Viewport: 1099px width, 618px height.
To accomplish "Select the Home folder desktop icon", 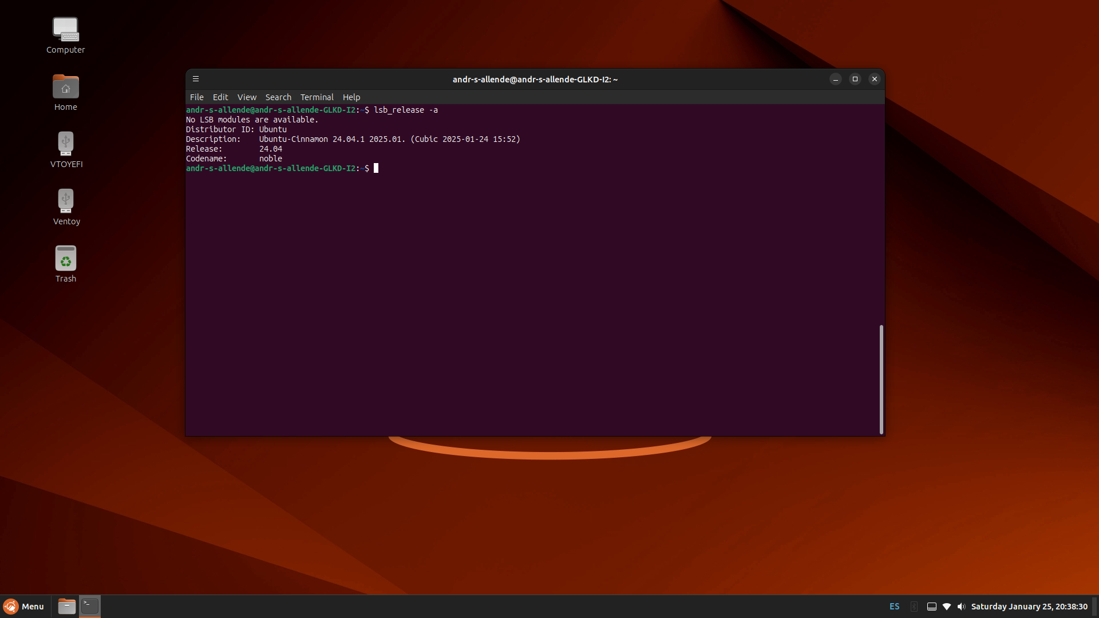I will tap(66, 87).
